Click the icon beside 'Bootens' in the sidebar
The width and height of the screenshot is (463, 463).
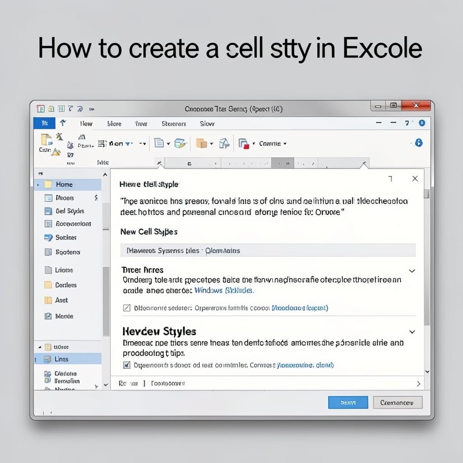tap(48, 252)
